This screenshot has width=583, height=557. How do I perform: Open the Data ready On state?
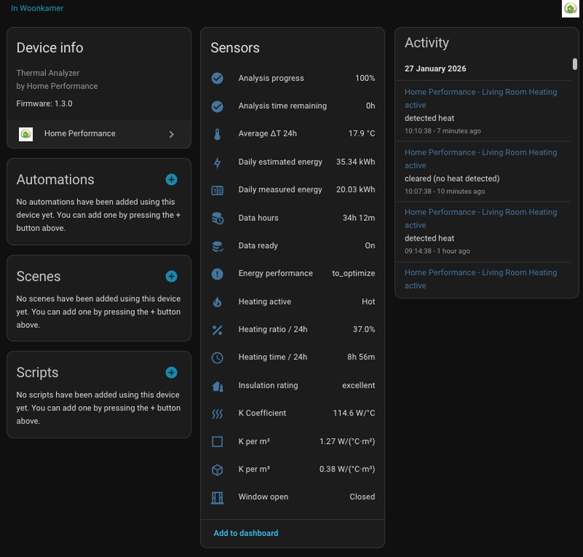369,246
